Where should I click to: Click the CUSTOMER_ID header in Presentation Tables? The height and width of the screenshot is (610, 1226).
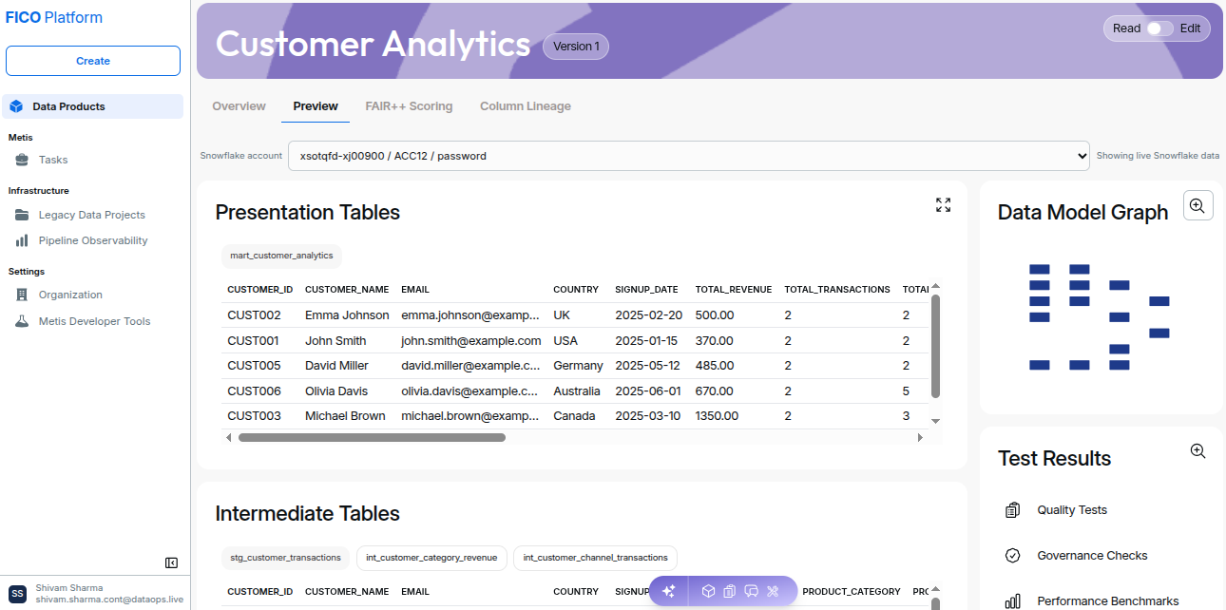[x=259, y=289]
